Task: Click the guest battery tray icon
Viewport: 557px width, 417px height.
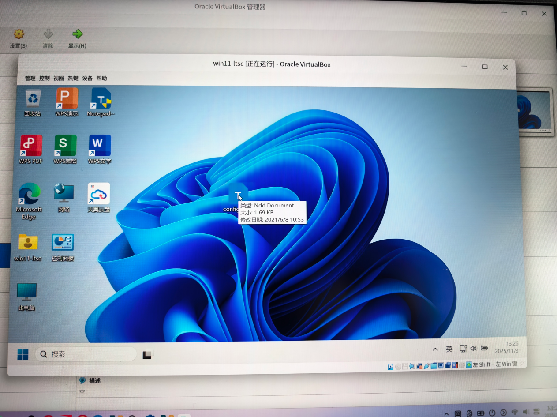Action: (x=484, y=348)
